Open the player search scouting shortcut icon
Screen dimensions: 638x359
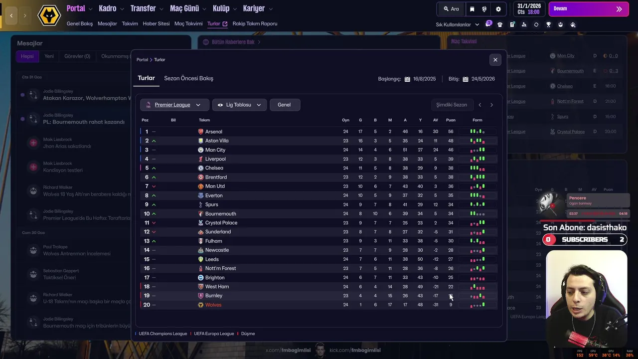click(524, 24)
